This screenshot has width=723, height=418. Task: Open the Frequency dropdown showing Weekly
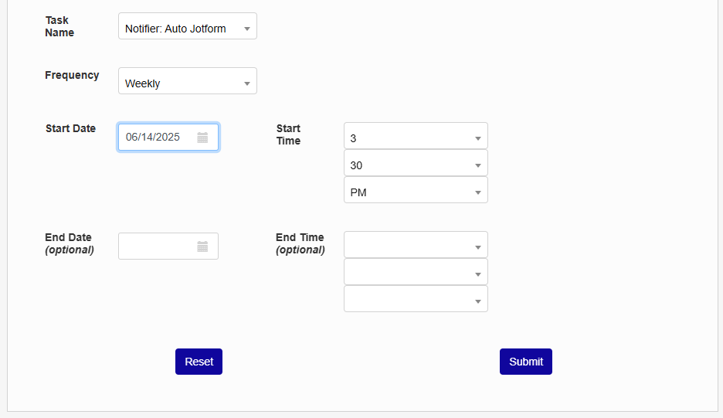click(x=188, y=80)
